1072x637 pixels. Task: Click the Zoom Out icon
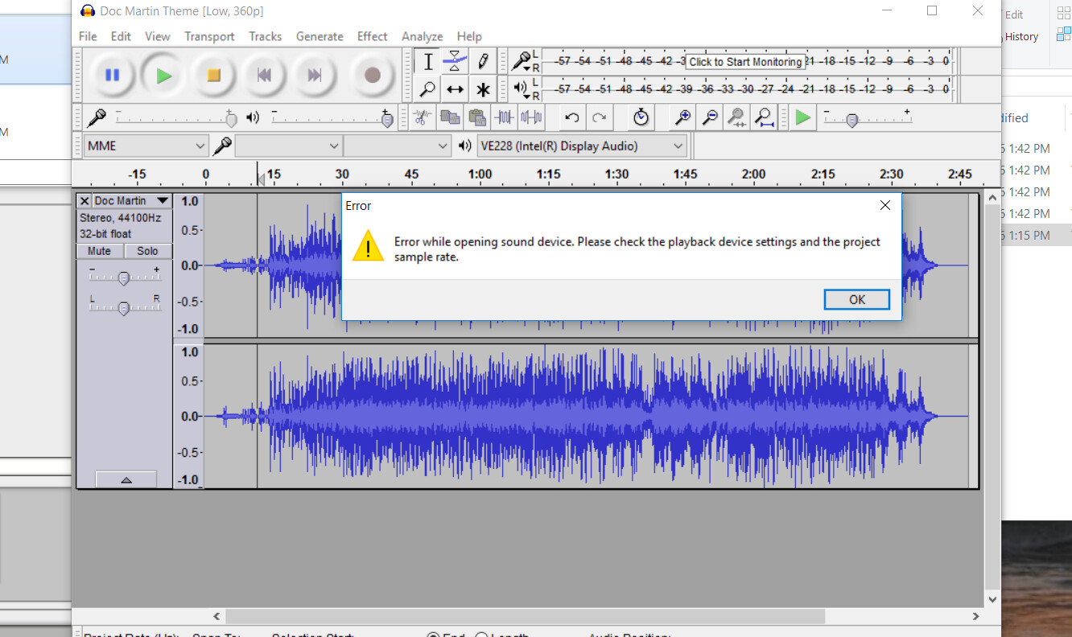[x=710, y=117]
